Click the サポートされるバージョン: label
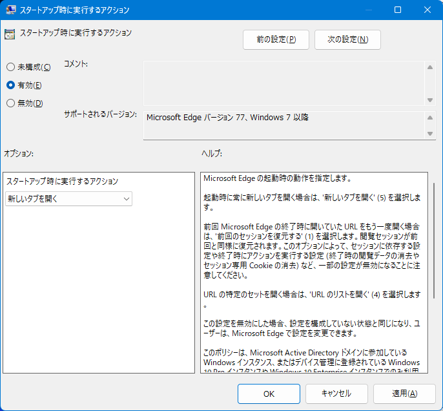 [x=100, y=114]
